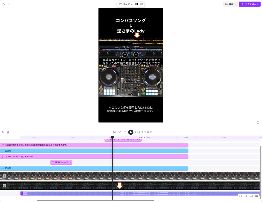
Task: Click the background fill icon beside サイズ
Action: coord(136,4)
